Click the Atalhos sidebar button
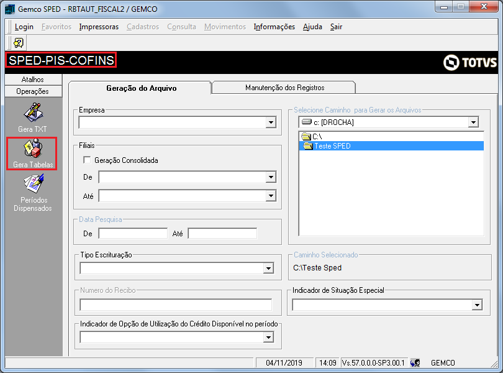 tap(34, 80)
